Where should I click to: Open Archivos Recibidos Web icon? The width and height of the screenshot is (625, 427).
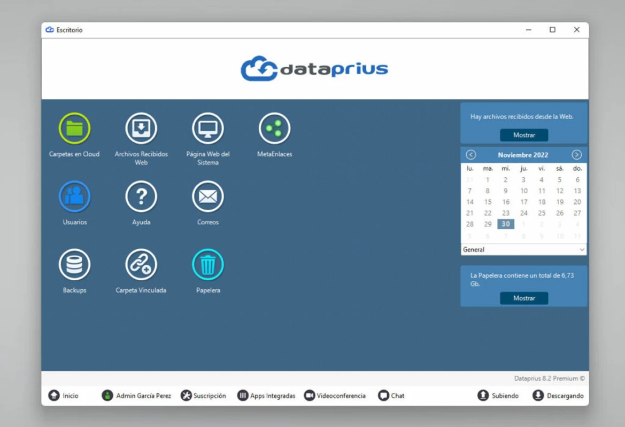coord(141,129)
